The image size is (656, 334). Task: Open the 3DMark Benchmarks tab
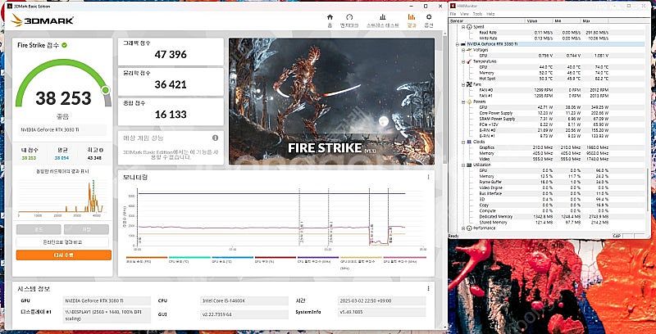click(349, 20)
